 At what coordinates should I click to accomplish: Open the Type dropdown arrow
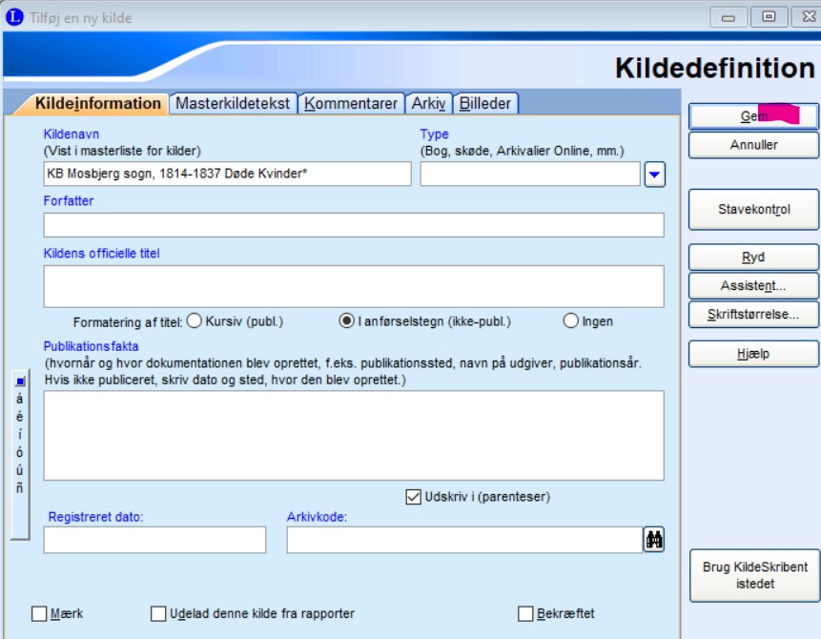click(x=654, y=175)
